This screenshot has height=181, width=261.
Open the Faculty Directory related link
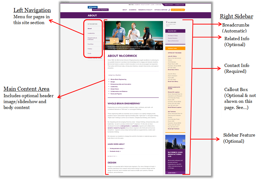[x=173, y=38]
